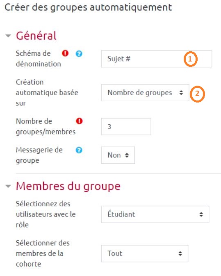Click orange circled number 2 annotation

point(197,94)
